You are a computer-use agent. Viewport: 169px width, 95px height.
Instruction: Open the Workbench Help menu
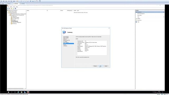click(17, 7)
